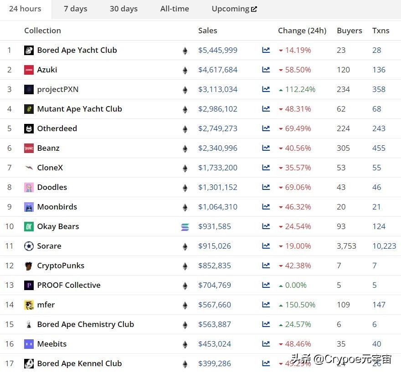Click Ethereum icon in Bored Ape Yacht Club row
The image size is (401, 373).
pos(185,51)
